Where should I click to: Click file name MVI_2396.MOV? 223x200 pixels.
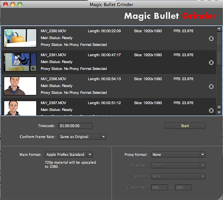(x=53, y=79)
